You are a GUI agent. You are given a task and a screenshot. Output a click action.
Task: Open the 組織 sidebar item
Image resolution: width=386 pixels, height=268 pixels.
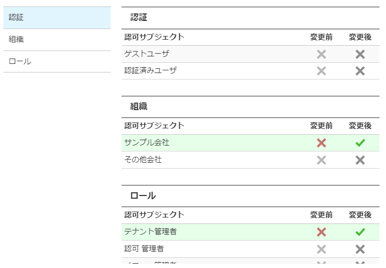(x=57, y=40)
